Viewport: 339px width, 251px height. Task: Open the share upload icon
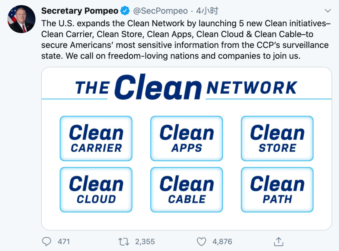tap(278, 242)
